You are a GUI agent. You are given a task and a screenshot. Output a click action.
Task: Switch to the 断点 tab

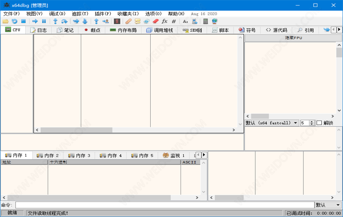tap(92, 30)
